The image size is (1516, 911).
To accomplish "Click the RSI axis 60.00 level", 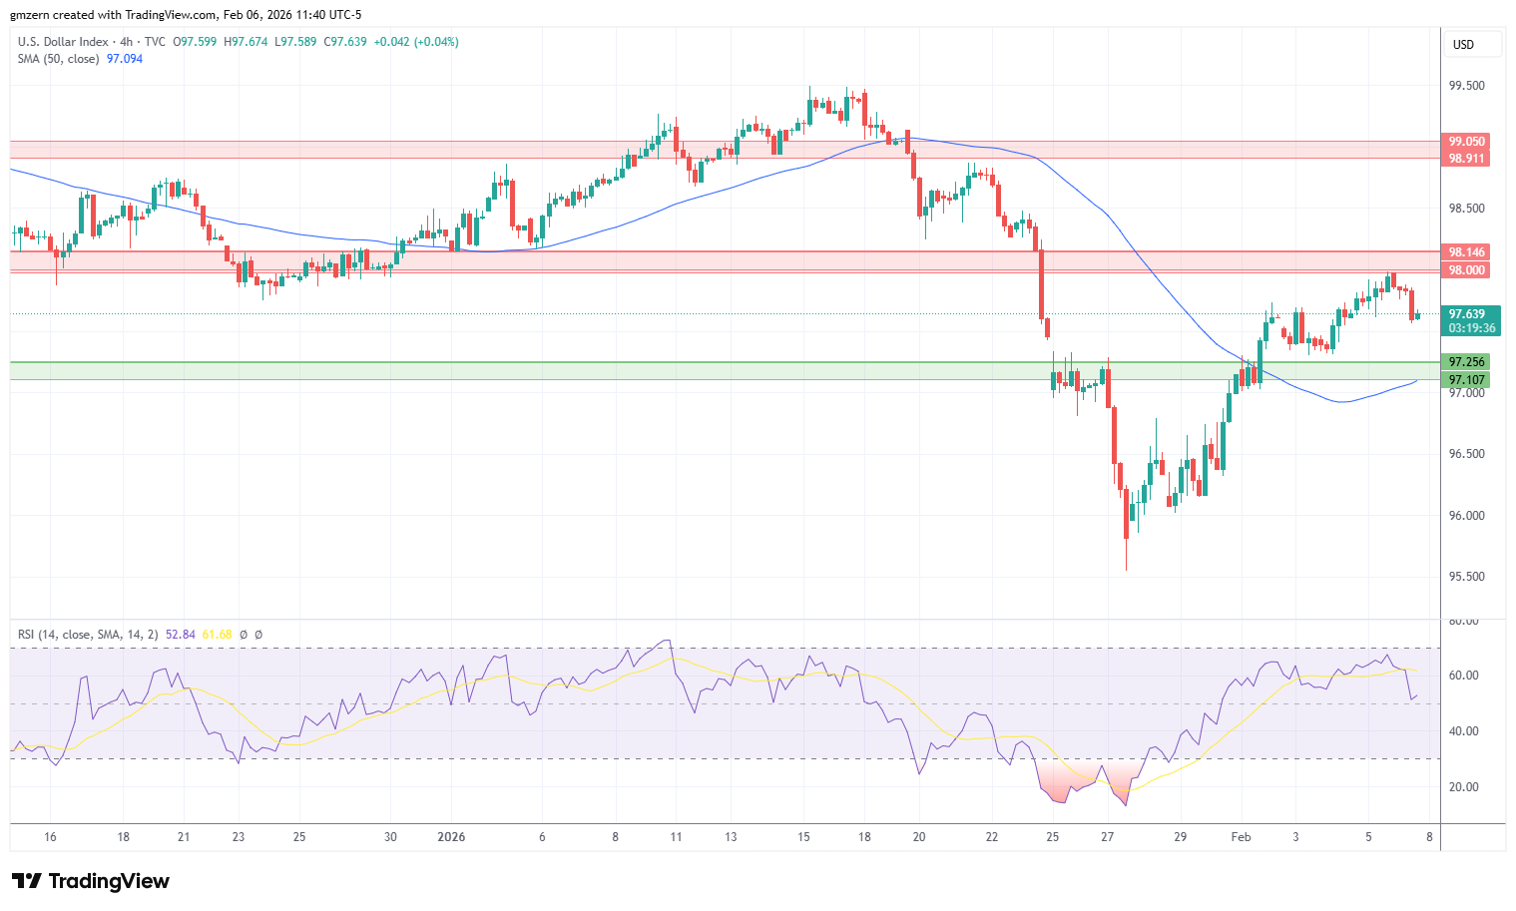I will point(1463,676).
